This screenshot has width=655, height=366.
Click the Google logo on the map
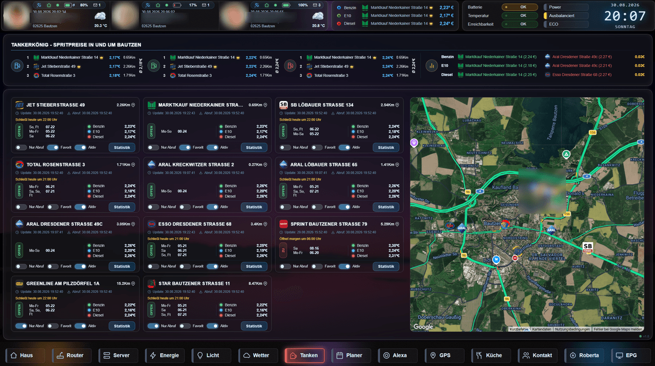coord(423,327)
